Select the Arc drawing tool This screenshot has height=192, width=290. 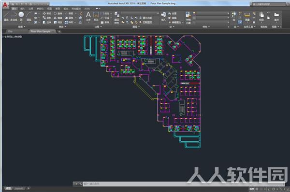tap(29, 16)
